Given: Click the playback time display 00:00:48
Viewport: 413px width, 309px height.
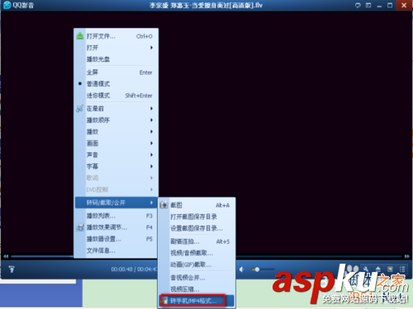Looking at the screenshot, I should click(x=122, y=269).
